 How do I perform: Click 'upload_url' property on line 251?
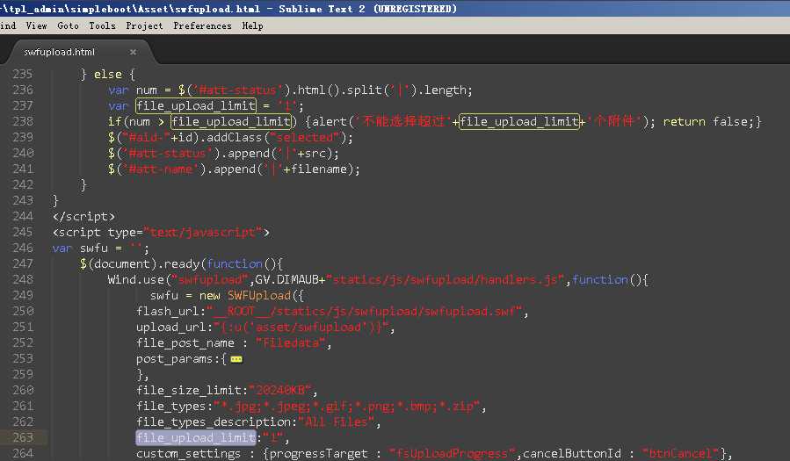click(x=171, y=328)
